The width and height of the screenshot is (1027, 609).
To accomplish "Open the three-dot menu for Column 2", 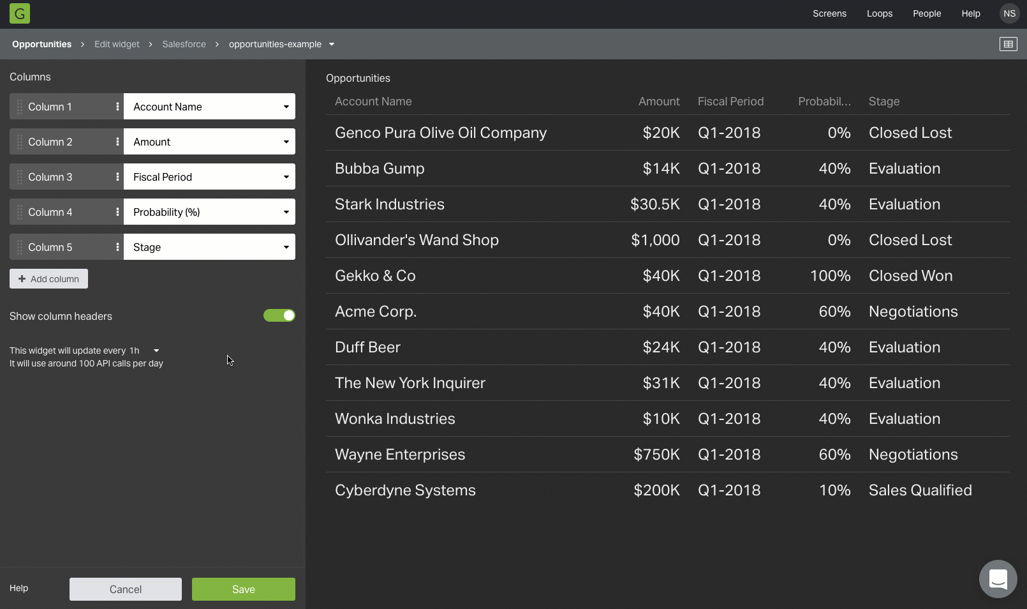I will coord(117,142).
